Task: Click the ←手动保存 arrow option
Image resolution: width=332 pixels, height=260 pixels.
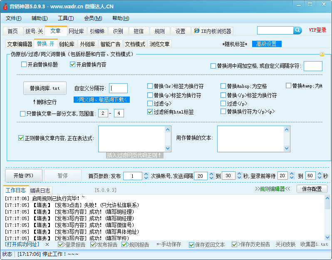Action: (x=168, y=245)
